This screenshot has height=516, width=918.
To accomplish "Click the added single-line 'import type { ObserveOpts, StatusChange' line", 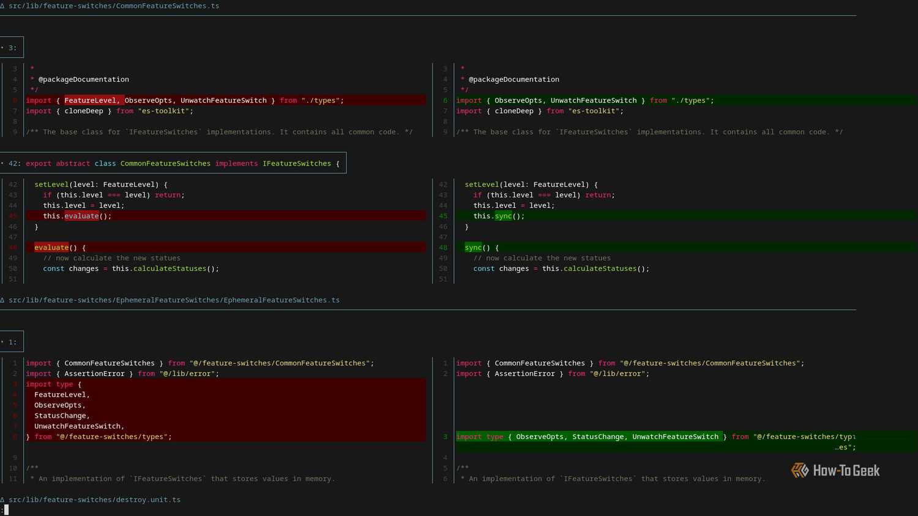I will 687,437.
